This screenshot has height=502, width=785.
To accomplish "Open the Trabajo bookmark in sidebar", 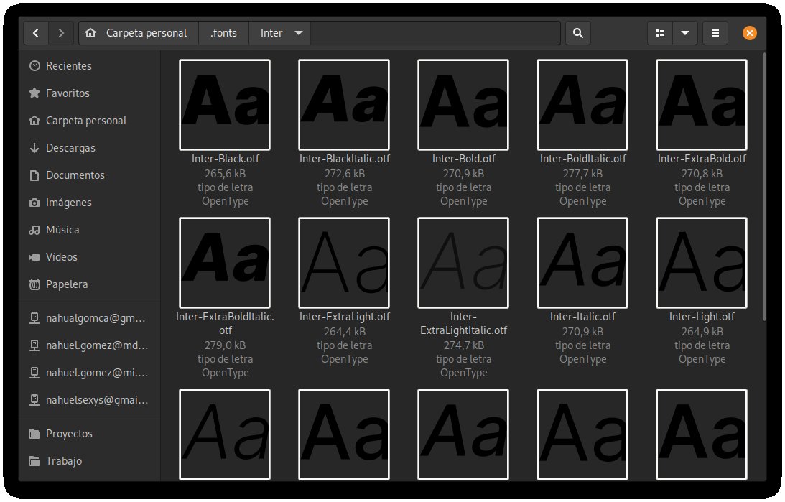I will 90,461.
